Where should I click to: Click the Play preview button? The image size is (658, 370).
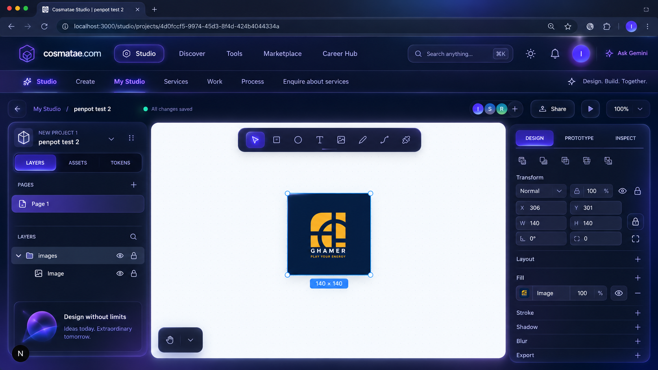590,109
